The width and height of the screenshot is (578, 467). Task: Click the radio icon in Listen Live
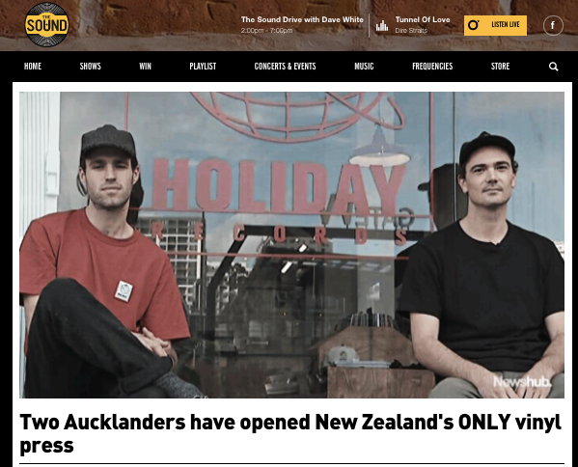[x=474, y=25]
